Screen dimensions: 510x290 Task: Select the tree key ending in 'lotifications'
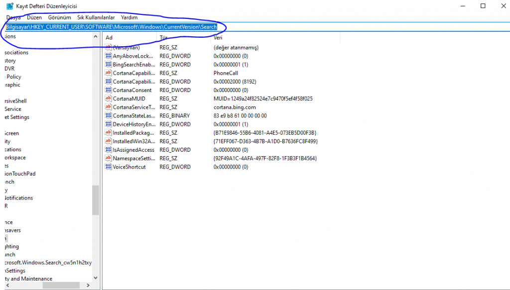click(19, 198)
